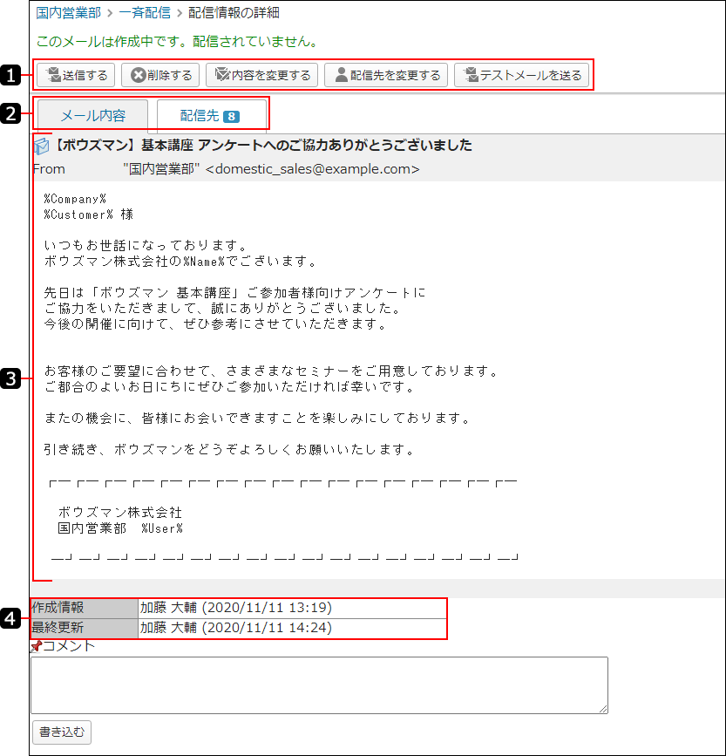Click the 送信する send button
Screen dimensions: 726x756
[76, 75]
